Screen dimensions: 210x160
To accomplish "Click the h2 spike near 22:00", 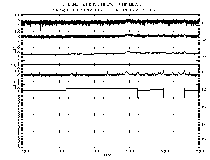I will coord(163,93).
